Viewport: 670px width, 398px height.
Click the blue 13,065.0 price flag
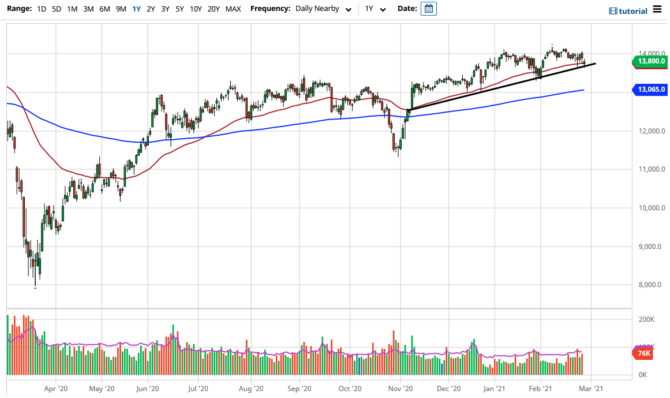pos(652,90)
